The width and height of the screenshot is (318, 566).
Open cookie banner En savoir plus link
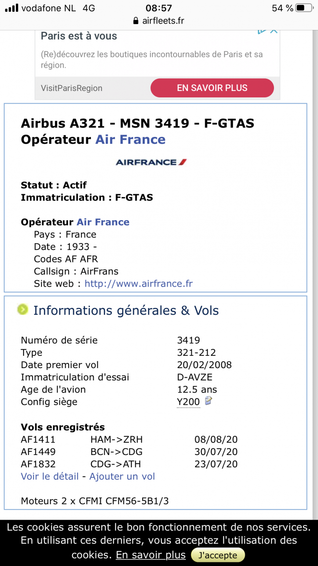pos(150,555)
